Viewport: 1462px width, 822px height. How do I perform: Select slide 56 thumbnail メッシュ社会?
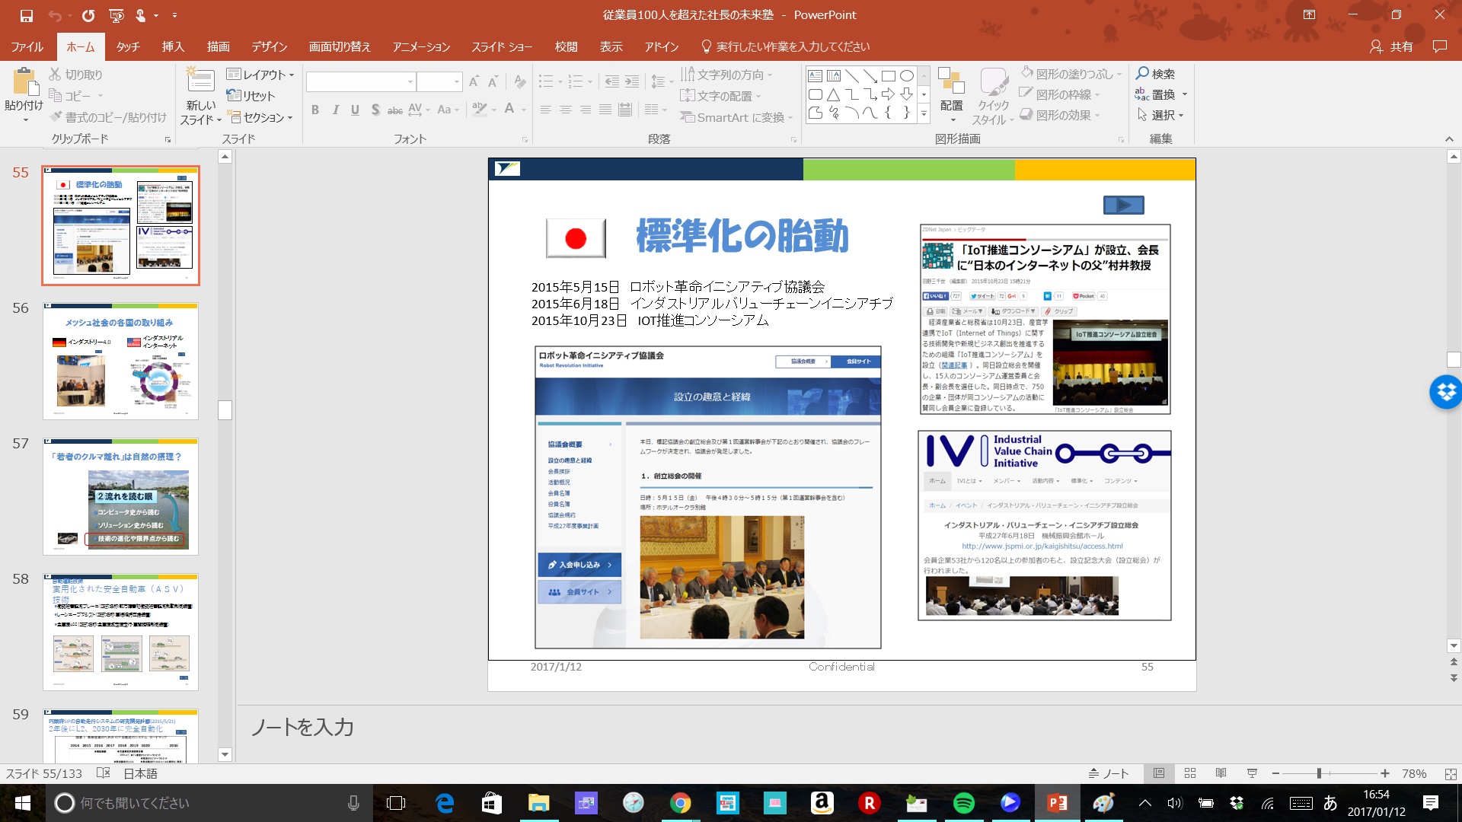120,361
